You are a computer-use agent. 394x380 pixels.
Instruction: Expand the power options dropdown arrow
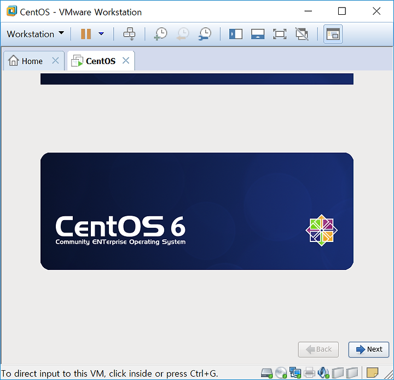point(101,34)
